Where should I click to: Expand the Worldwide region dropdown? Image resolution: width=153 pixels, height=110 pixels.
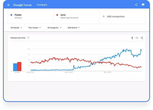tap(16, 28)
